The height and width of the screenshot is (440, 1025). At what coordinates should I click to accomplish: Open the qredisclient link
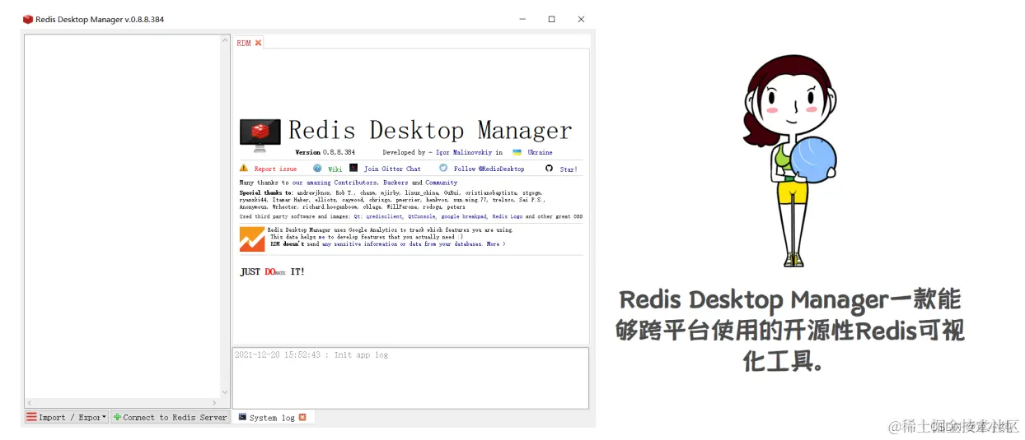coord(385,216)
